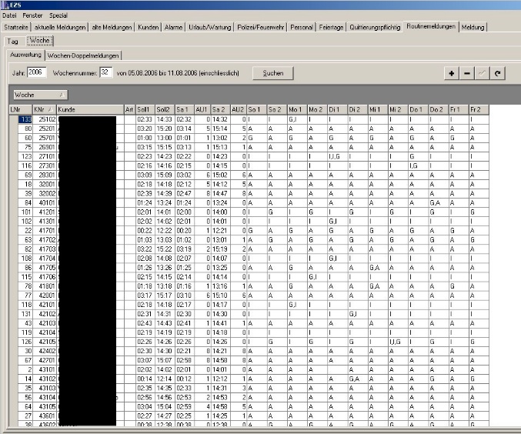This screenshot has height=434, width=521.
Task: Click the Mo 1 column header
Action: point(297,110)
